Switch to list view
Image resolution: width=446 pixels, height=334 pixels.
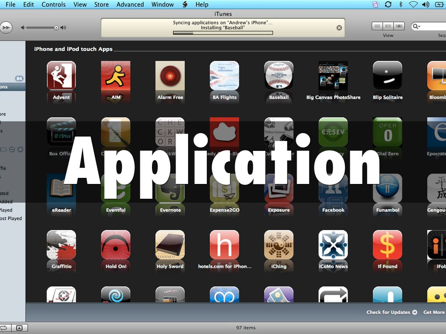(377, 27)
